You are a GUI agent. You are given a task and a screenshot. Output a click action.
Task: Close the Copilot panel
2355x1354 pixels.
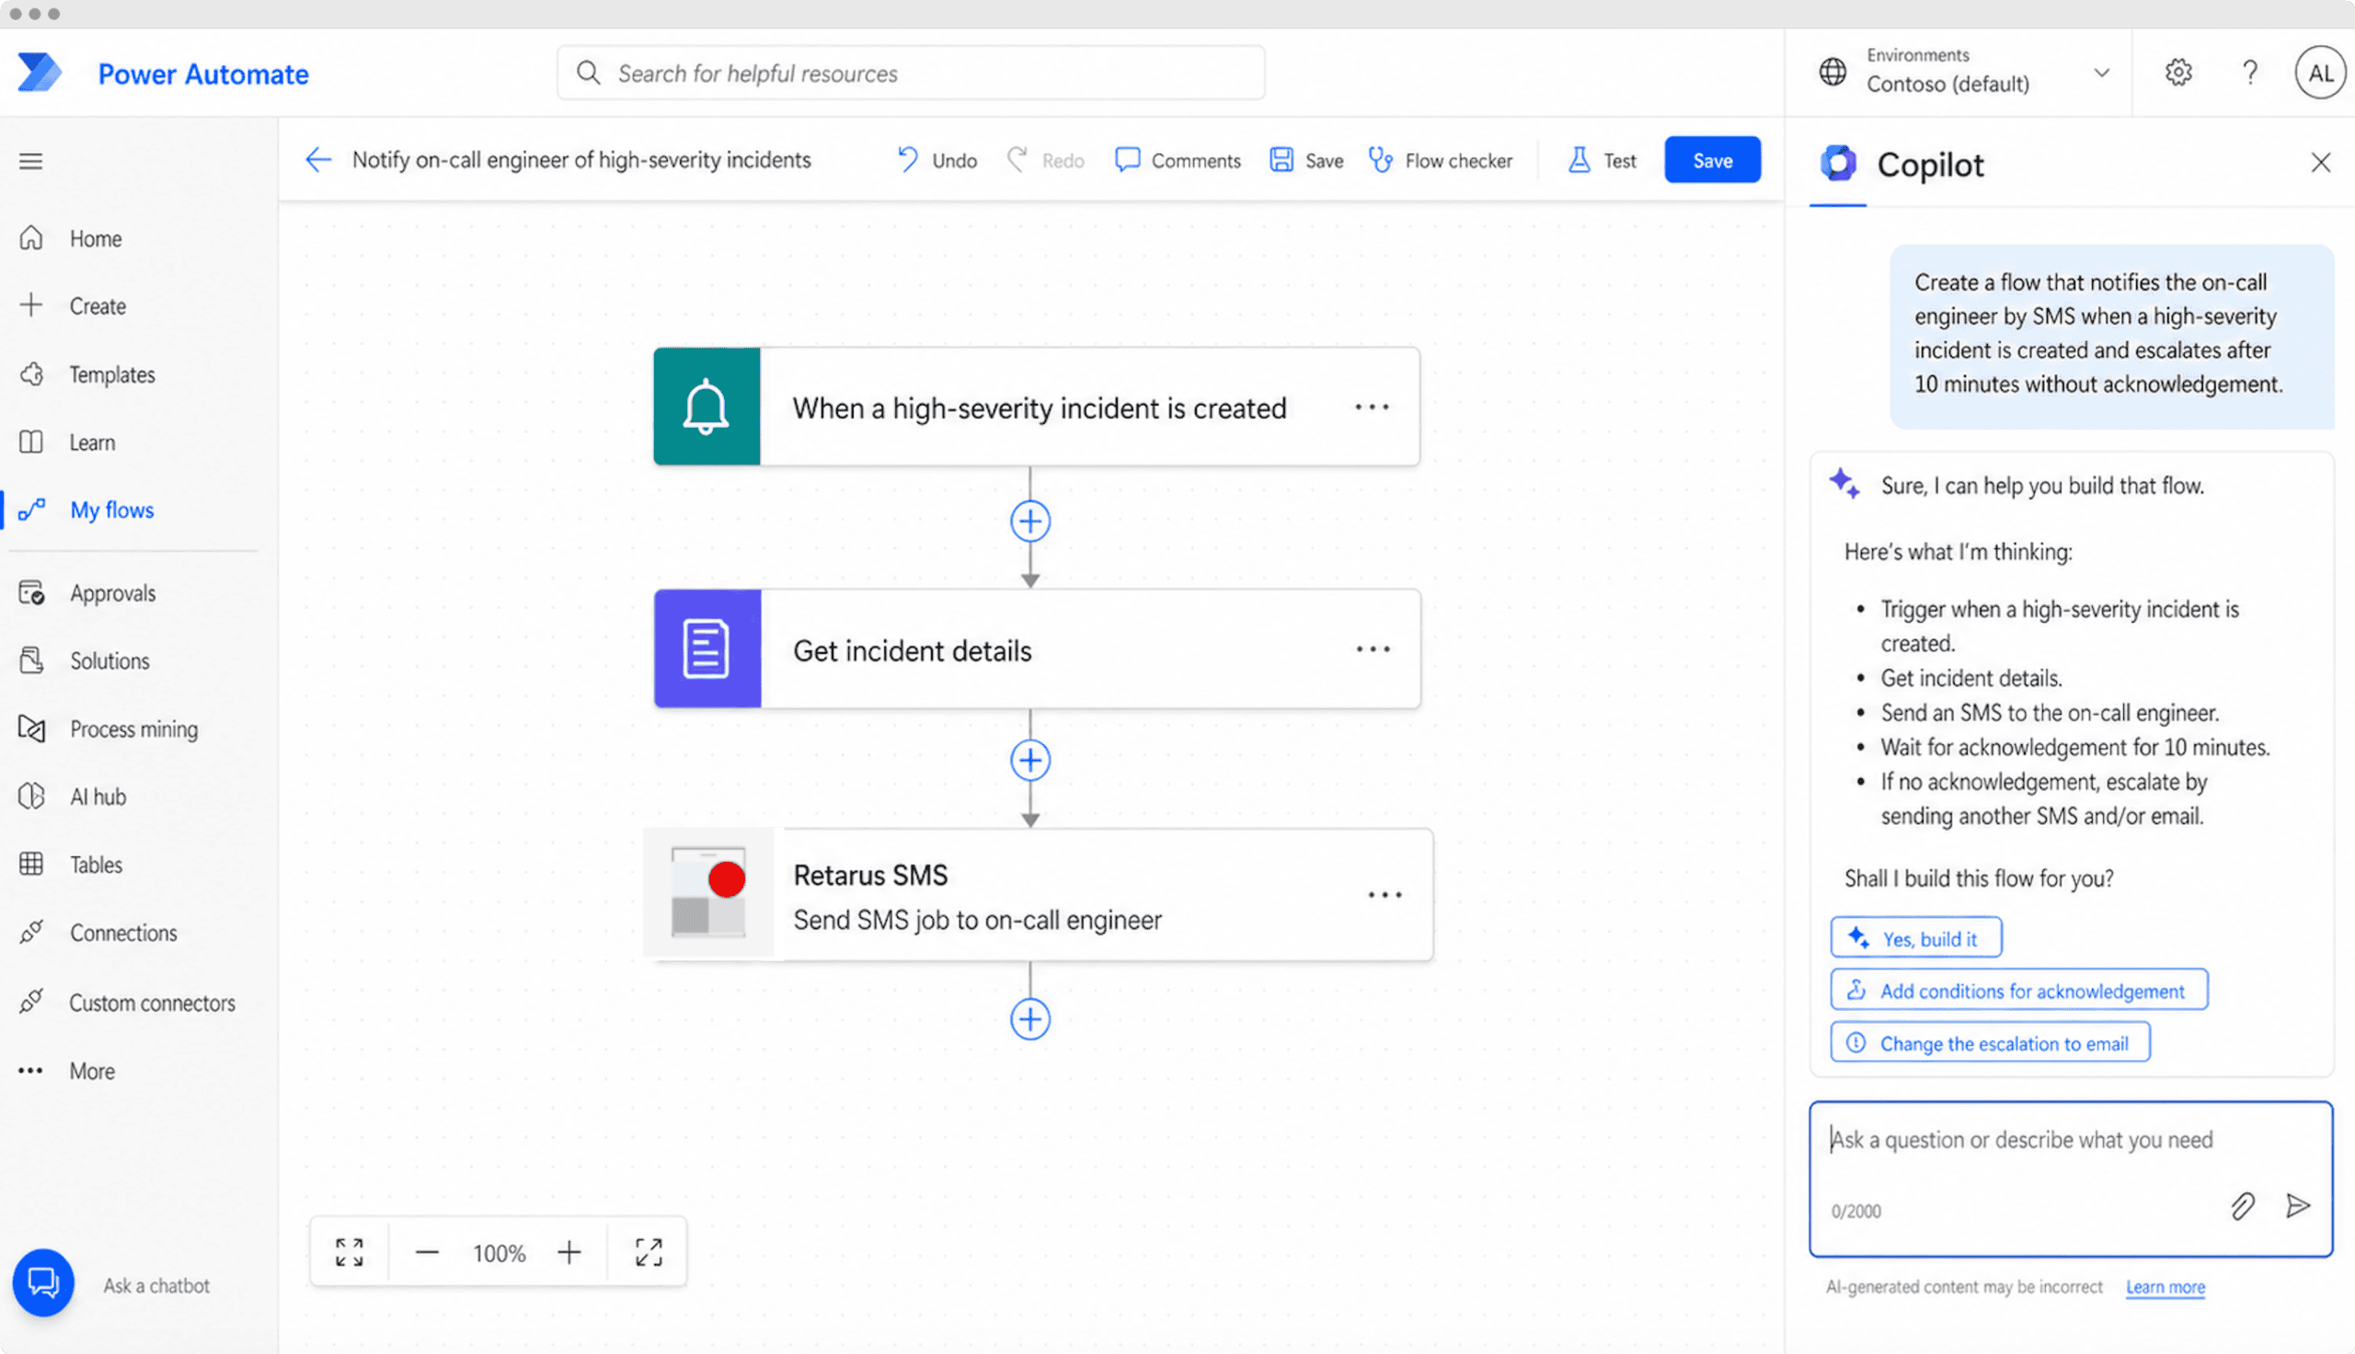point(2320,163)
